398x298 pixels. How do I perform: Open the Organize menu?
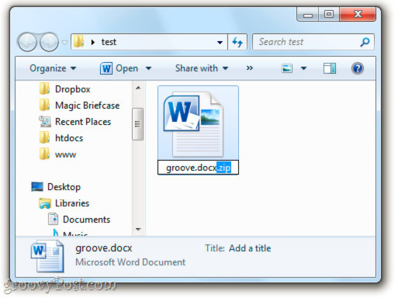click(53, 68)
